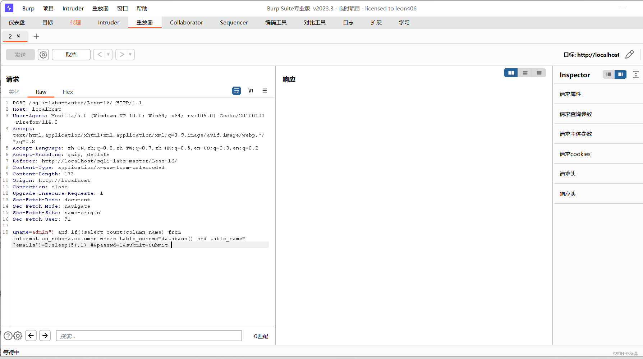Image resolution: width=643 pixels, height=359 pixels.
Task: Select the Hex request view tab
Action: coord(68,92)
